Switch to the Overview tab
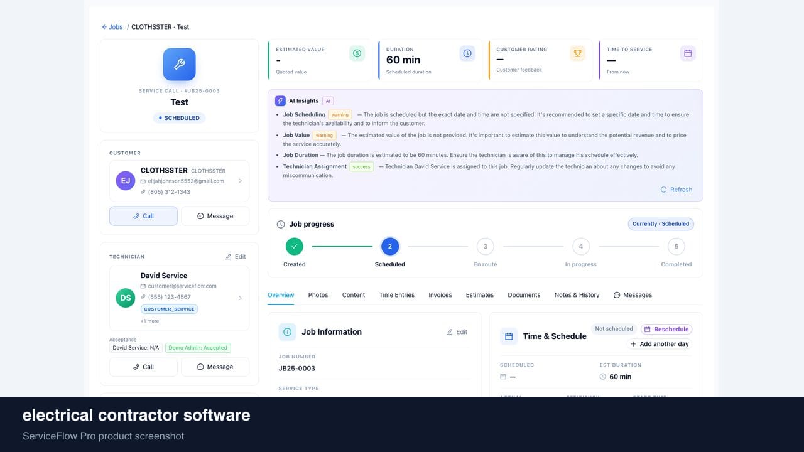Image resolution: width=804 pixels, height=452 pixels. (x=281, y=295)
